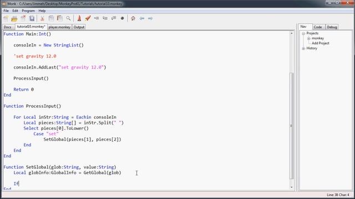Screen dimensions: 355x199
Task: Expand the monkey project node
Action: pyautogui.click(x=308, y=39)
